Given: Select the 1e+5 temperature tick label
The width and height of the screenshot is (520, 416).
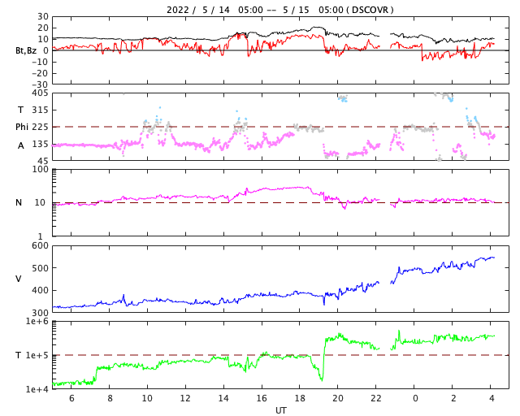Looking at the screenshot, I should (37, 355).
